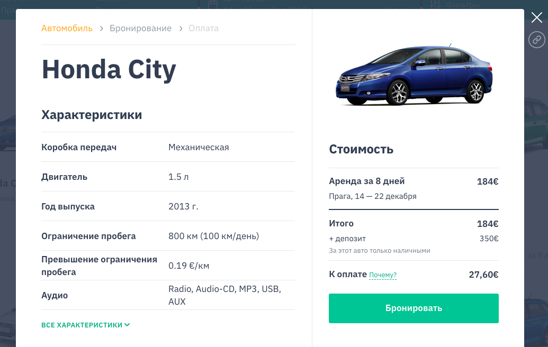Open the Фильтры icon in top bar
The height and width of the screenshot is (347, 548).
click(436, 5)
